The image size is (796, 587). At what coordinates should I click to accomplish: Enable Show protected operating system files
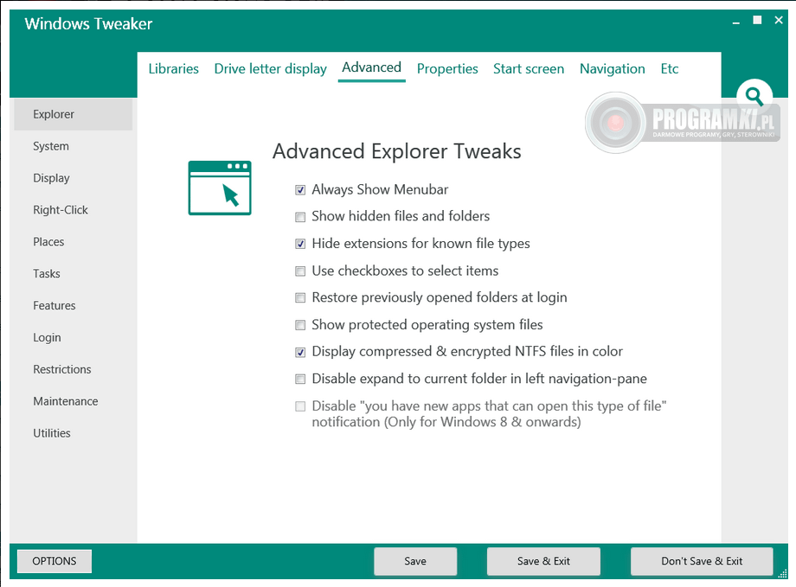point(300,325)
